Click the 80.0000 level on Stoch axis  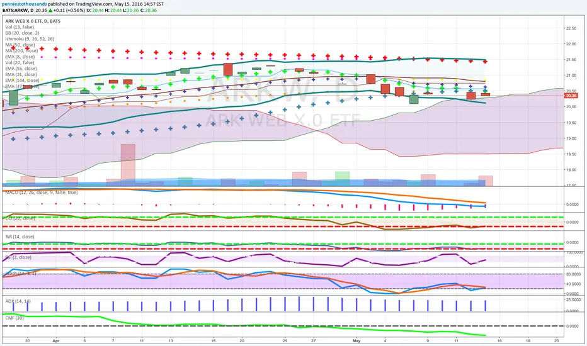tap(573, 274)
